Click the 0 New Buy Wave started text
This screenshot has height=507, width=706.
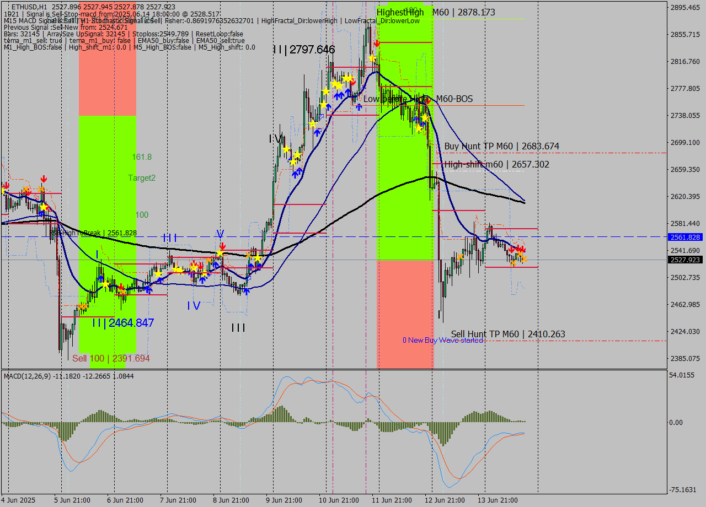click(444, 340)
